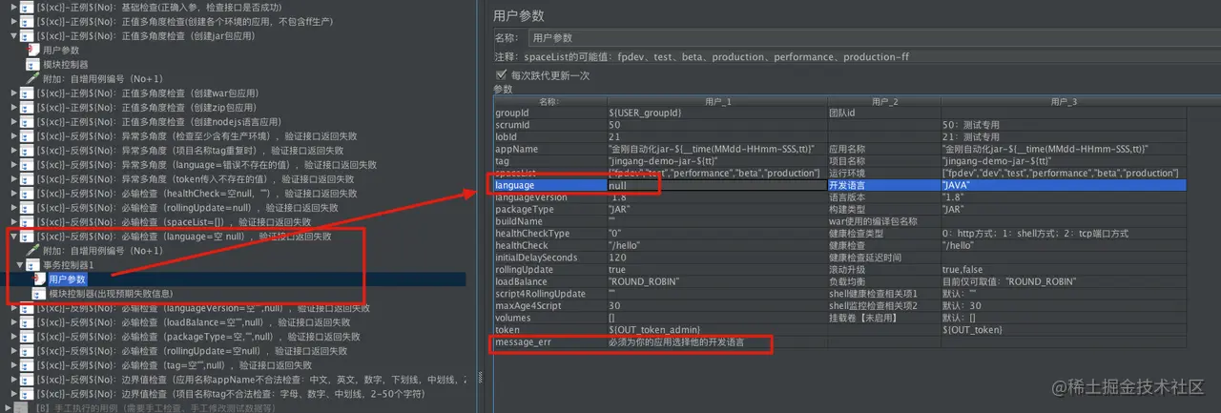Image resolution: width=1221 pixels, height=413 pixels.
Task: Click the "ROUND_ROBIN" 用户_1 cell
Action: pyautogui.click(x=717, y=281)
